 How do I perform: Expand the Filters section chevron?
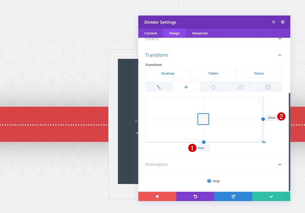click(x=280, y=39)
